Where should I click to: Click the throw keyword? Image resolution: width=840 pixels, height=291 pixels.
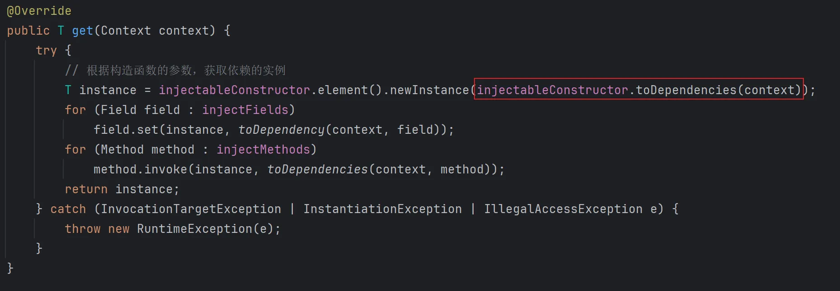(x=82, y=229)
